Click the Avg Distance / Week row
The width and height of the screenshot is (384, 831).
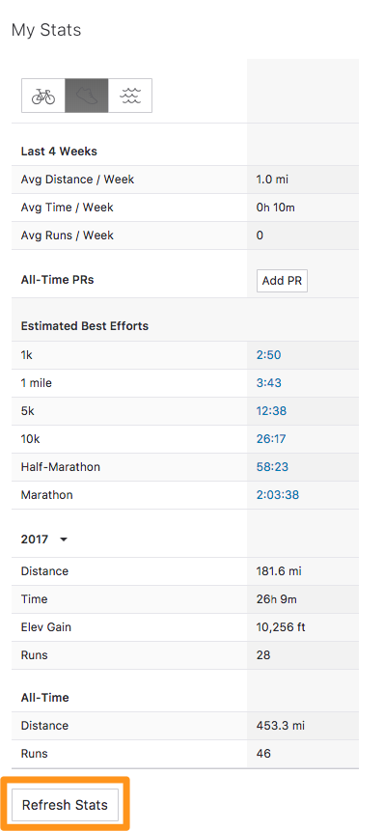click(x=185, y=180)
